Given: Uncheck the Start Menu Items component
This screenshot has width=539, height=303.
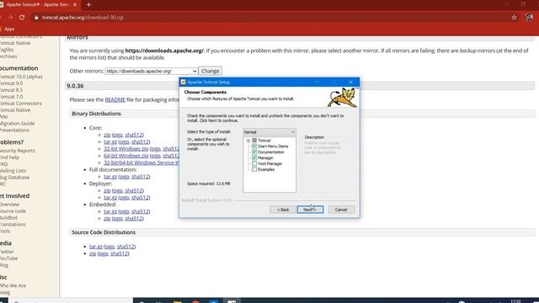Looking at the screenshot, I should 254,146.
